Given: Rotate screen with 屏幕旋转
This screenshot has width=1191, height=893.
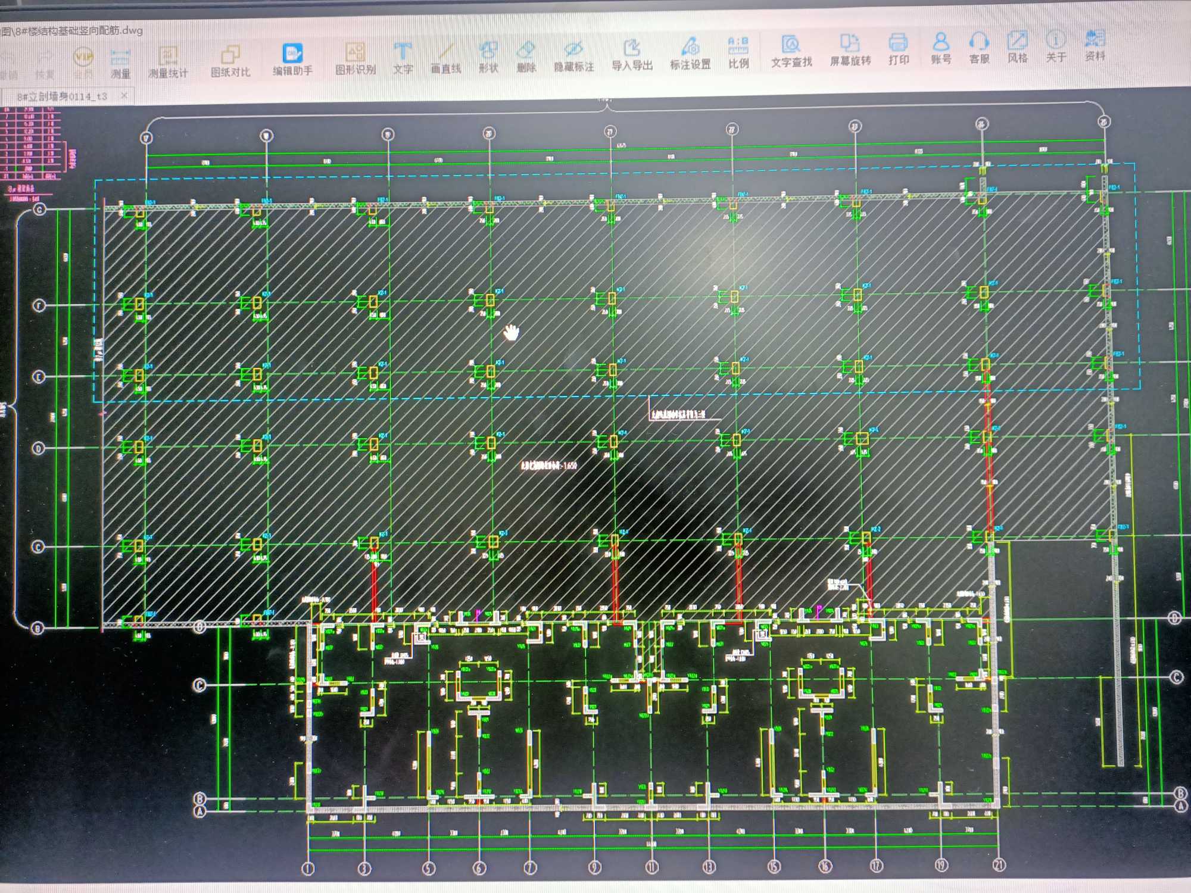Looking at the screenshot, I should [850, 50].
